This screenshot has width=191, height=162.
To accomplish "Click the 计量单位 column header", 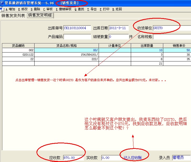I will click(x=115, y=46).
